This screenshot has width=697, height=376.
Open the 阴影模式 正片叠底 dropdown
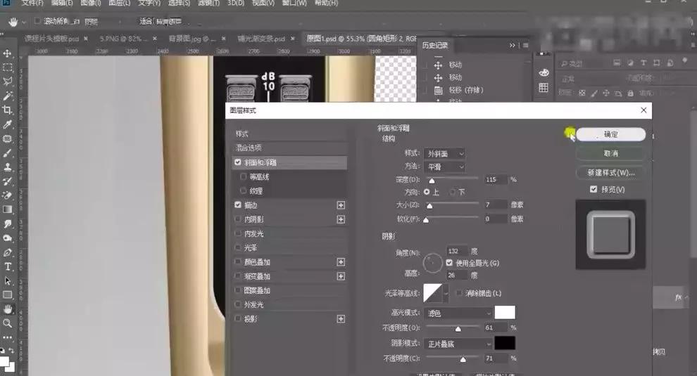click(458, 344)
